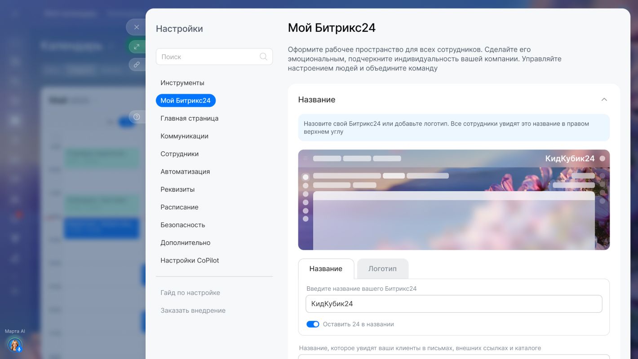Open the Коммуникации settings section
This screenshot has width=638, height=359.
184,136
